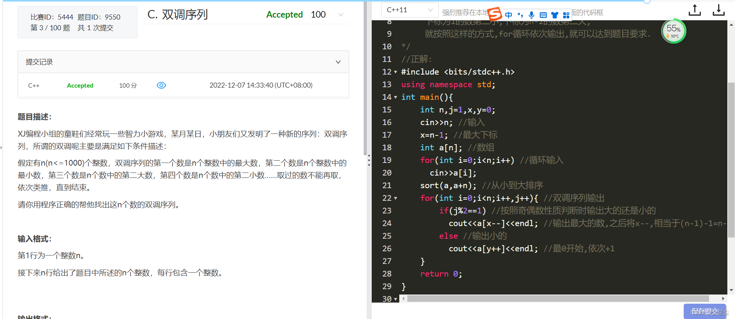This screenshot has width=735, height=319.
Task: Open the C++11 language dropdown
Action: (410, 10)
